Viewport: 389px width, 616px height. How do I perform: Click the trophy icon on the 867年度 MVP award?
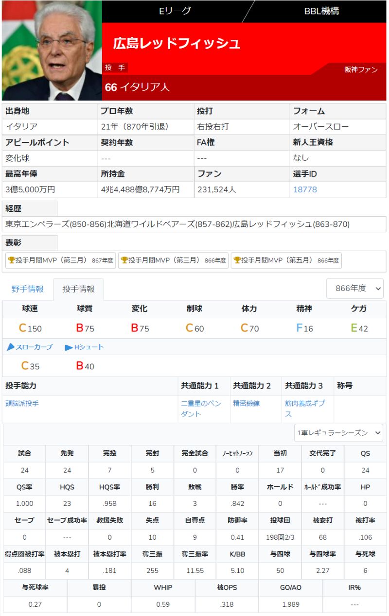click(x=11, y=260)
